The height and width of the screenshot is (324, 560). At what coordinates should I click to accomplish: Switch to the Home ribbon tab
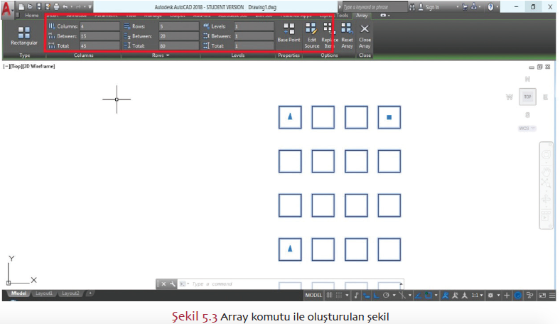point(32,15)
